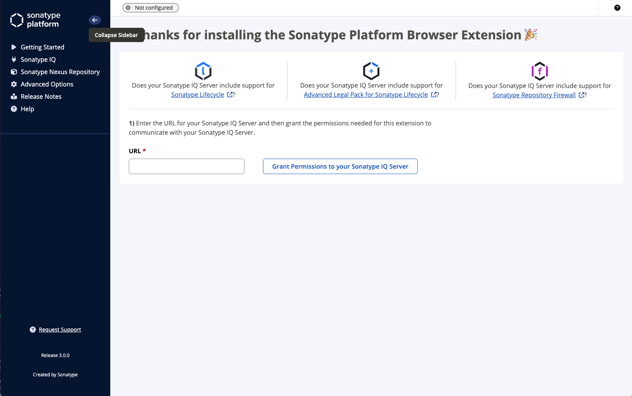Click the Advanced Legal Pack hexagon icon
Viewport: 632px width, 396px height.
tap(371, 71)
